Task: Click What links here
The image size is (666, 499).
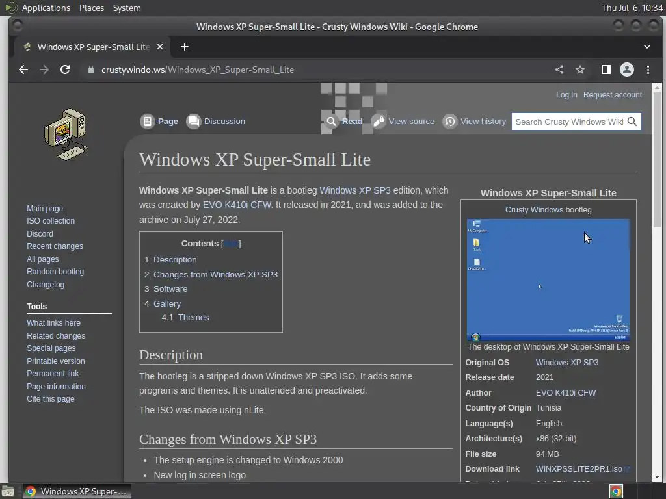Action: click(53, 323)
